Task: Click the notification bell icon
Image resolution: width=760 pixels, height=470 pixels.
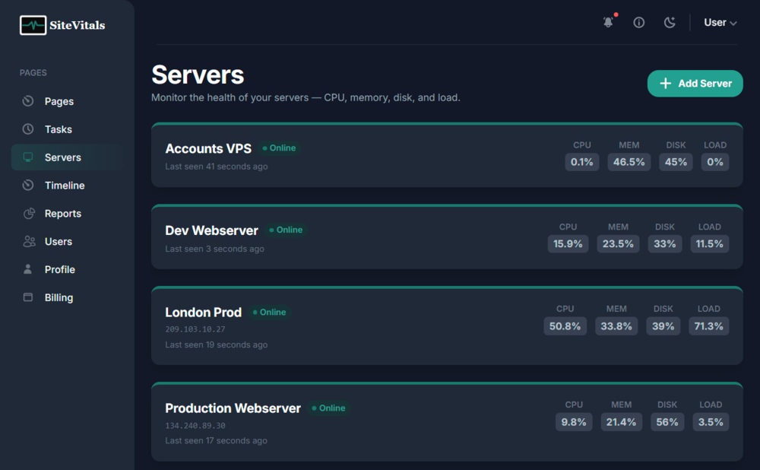Action: [608, 22]
